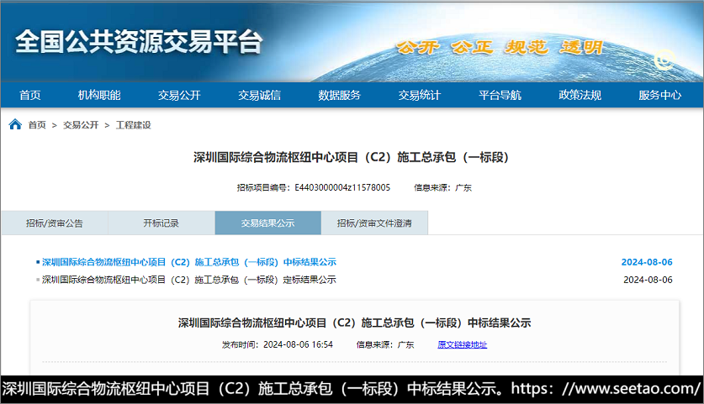
Task: Select 交易诚信 in the top navigation
Action: click(x=259, y=95)
